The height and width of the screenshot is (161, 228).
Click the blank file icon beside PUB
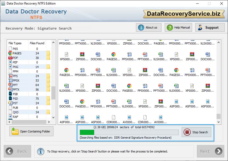(10, 107)
